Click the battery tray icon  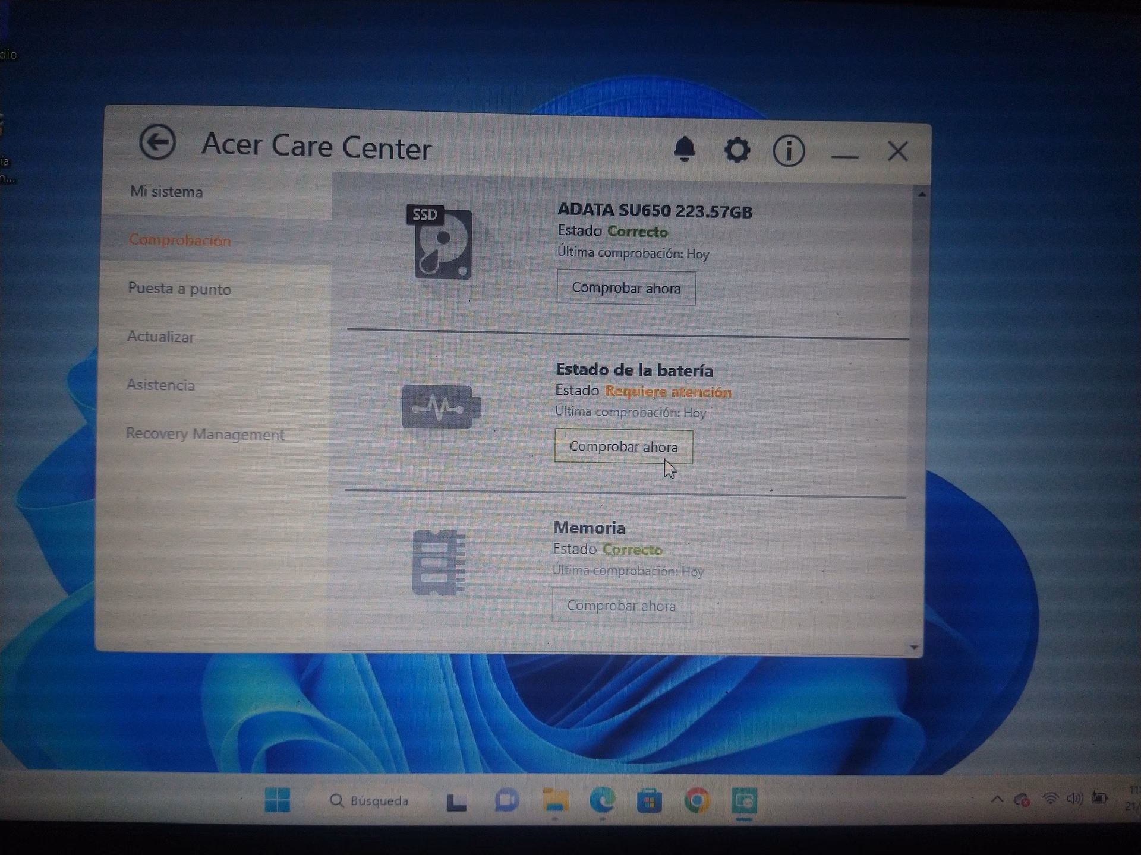[x=1099, y=798]
